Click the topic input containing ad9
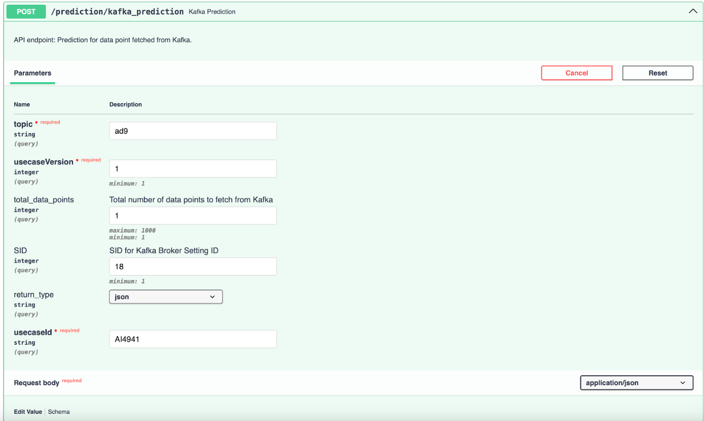Screen dimensions: 704x421 (x=193, y=130)
